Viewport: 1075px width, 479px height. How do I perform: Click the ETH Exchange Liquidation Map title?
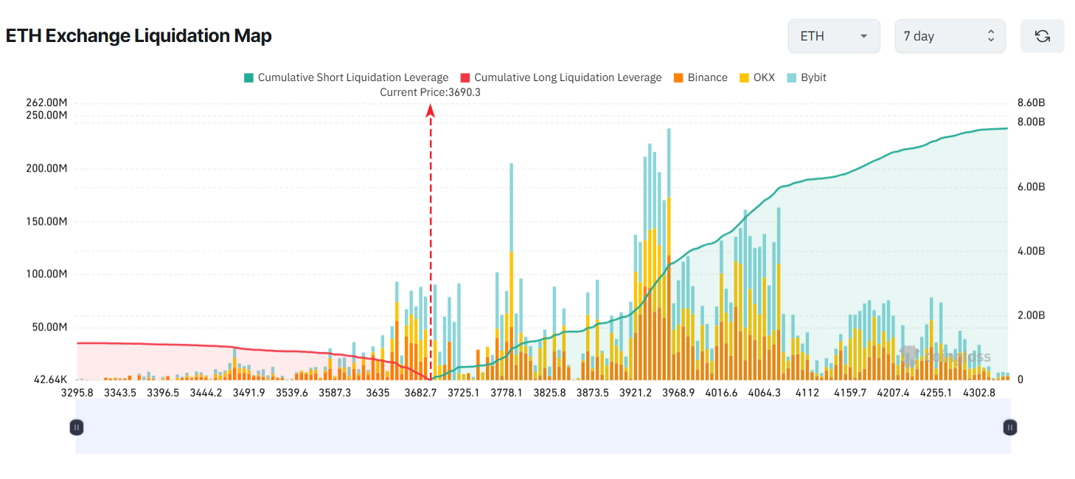pyautogui.click(x=139, y=35)
